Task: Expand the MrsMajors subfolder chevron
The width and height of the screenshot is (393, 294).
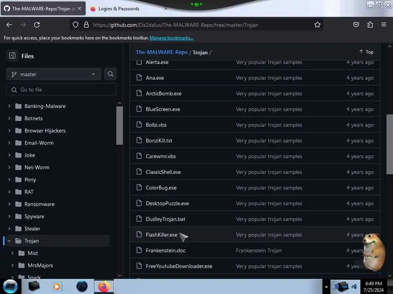Action: pyautogui.click(x=12, y=265)
